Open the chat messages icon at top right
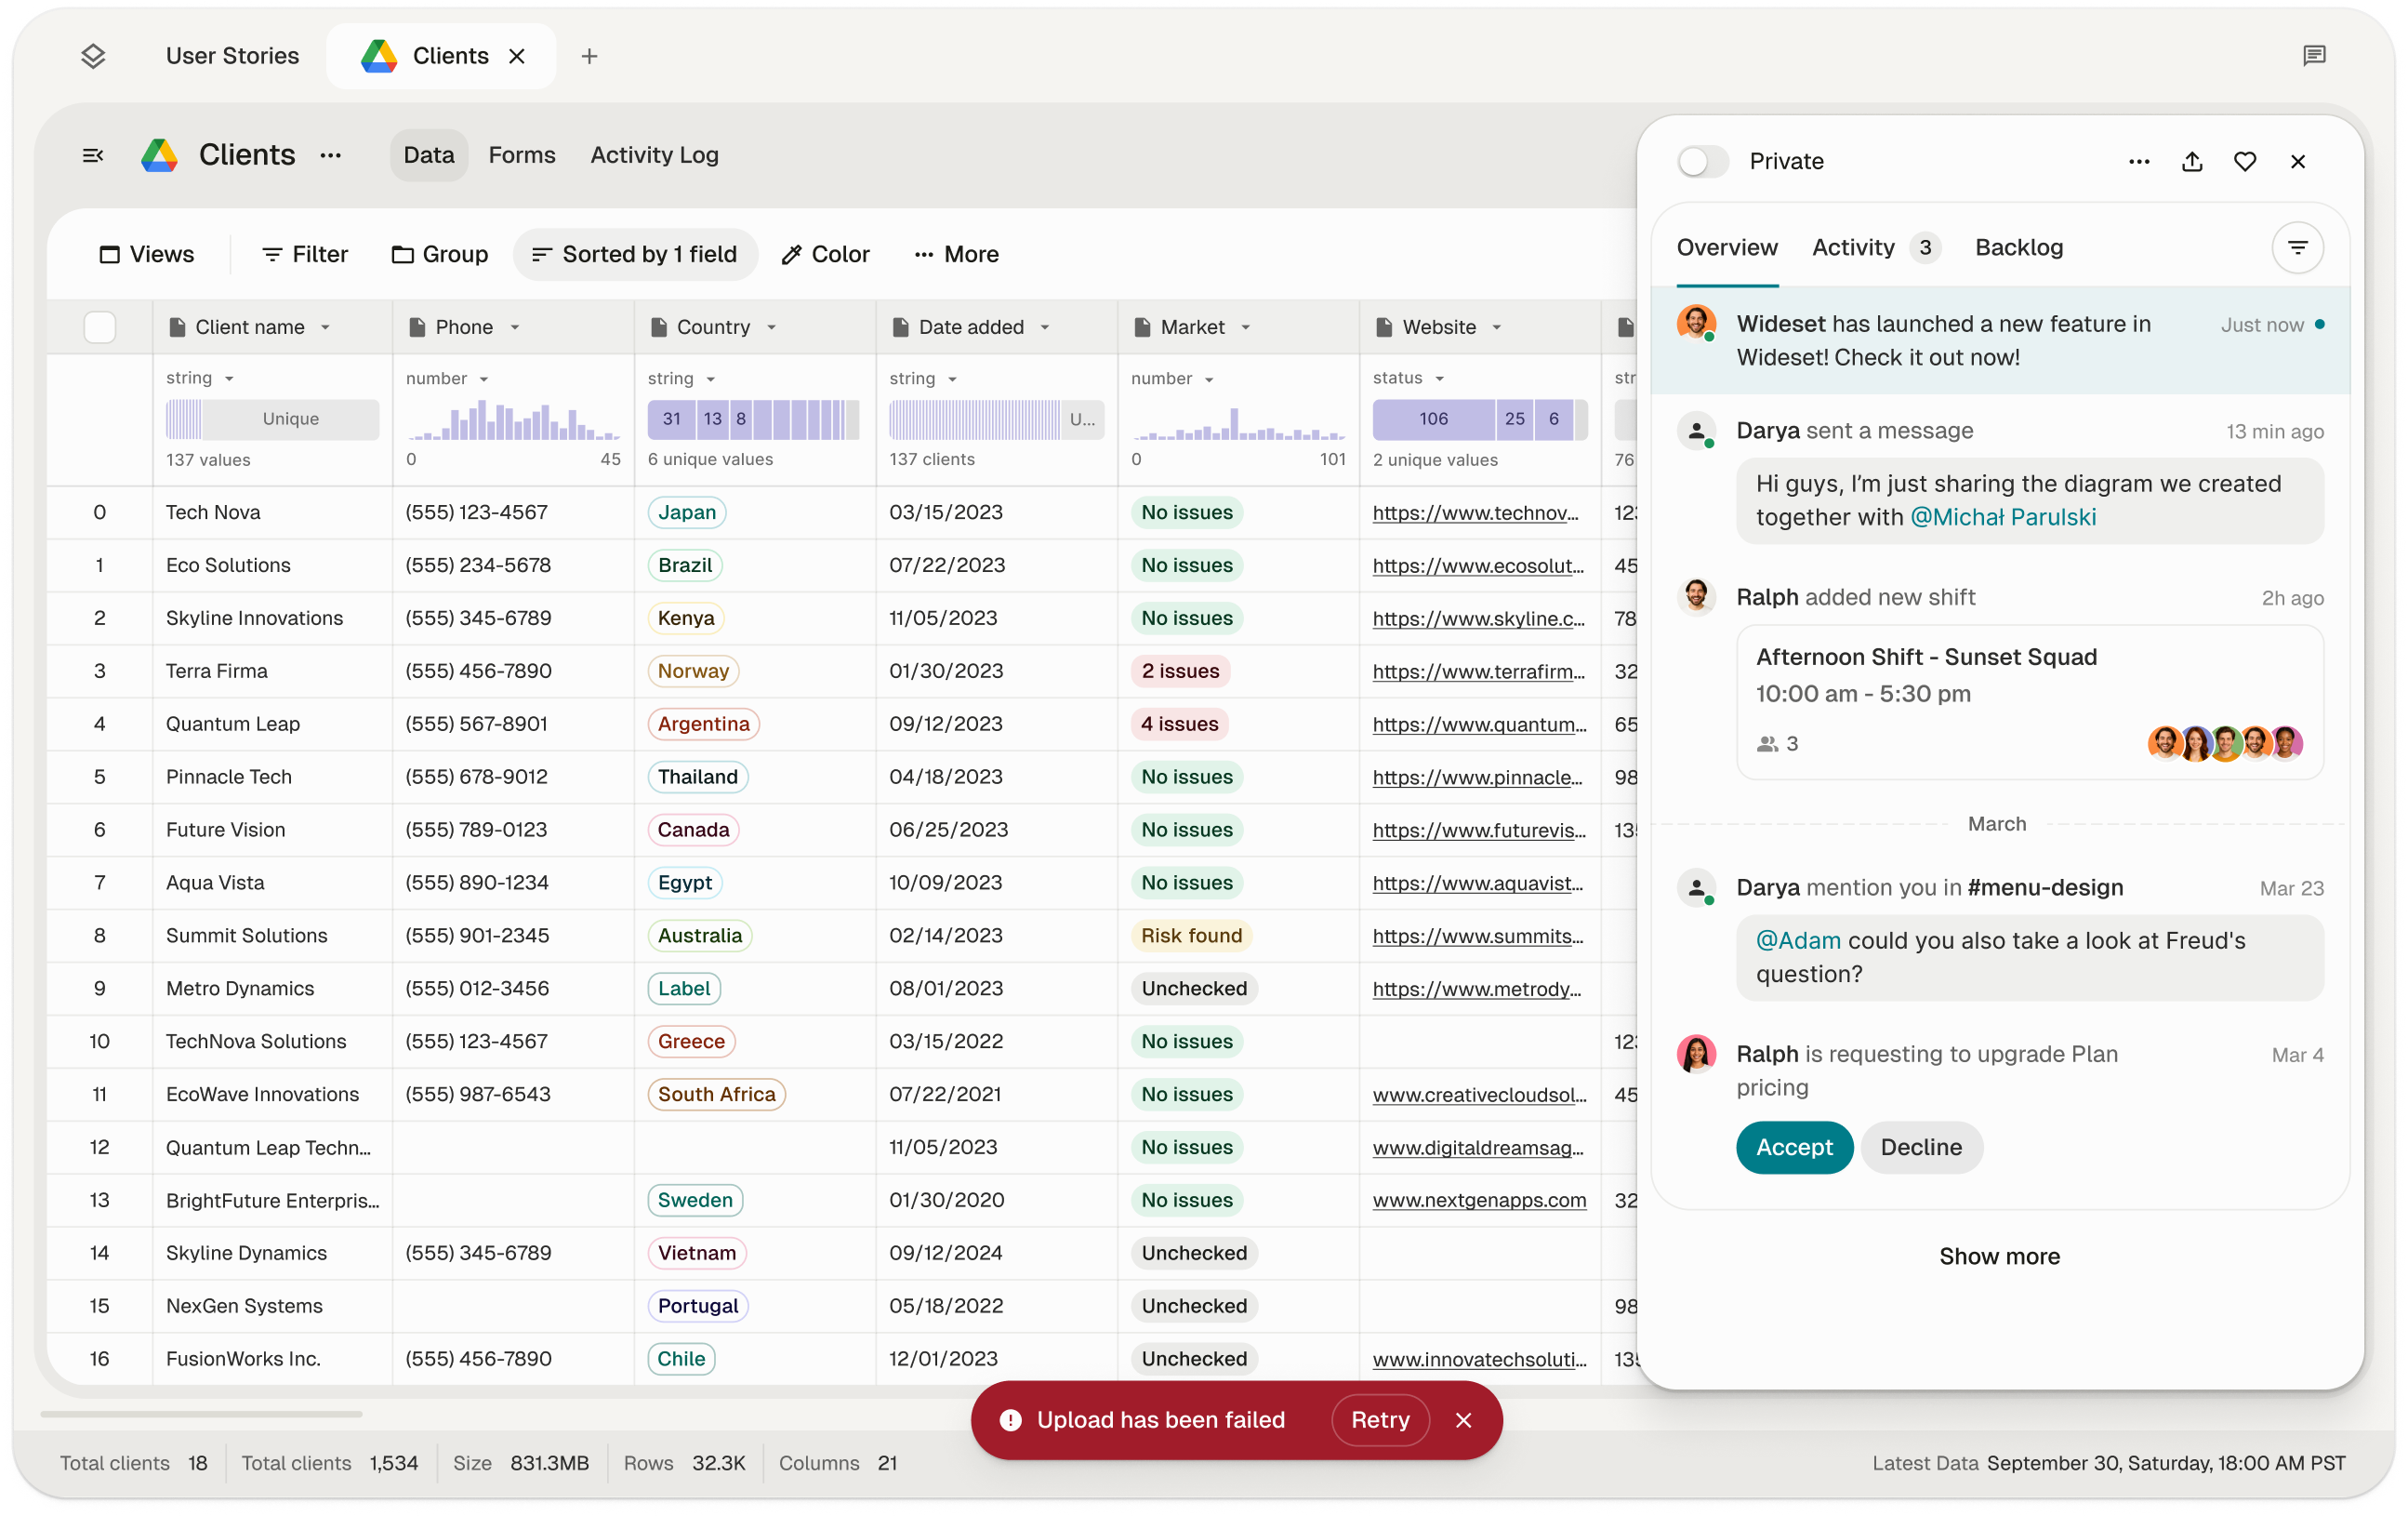Viewport: 2408px width, 1516px height. coord(2313,56)
